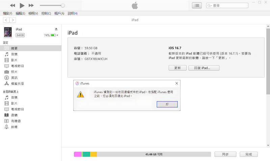
Task: Open the 檢視(V) menu
Action: pyautogui.click(x=33, y=14)
